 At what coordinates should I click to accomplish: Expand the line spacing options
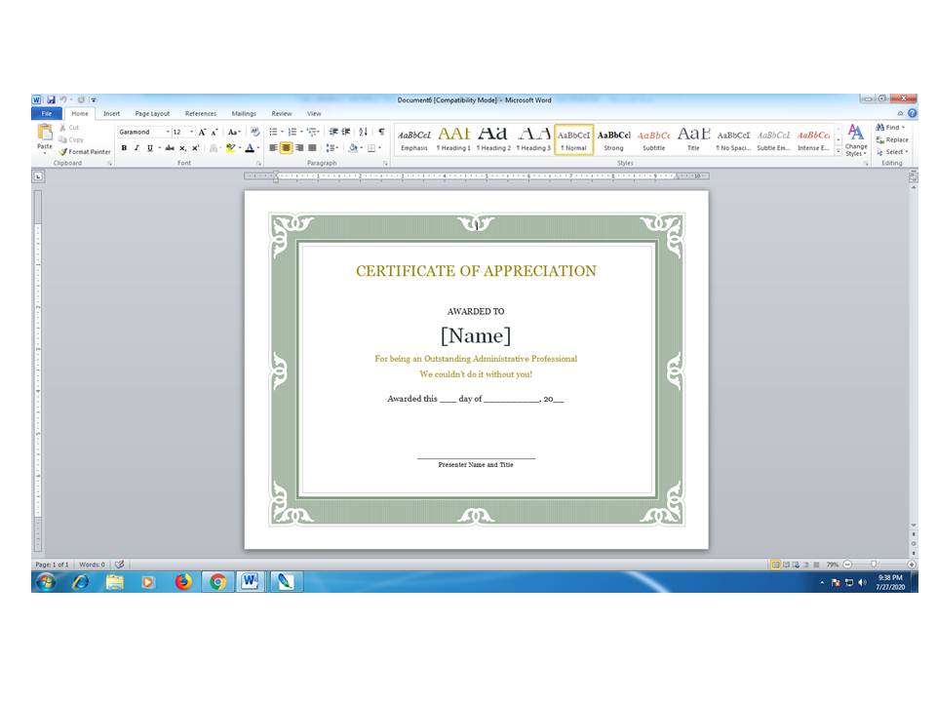pyautogui.click(x=332, y=147)
